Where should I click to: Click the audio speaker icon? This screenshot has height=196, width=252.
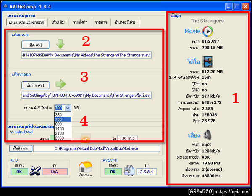[207, 135]
